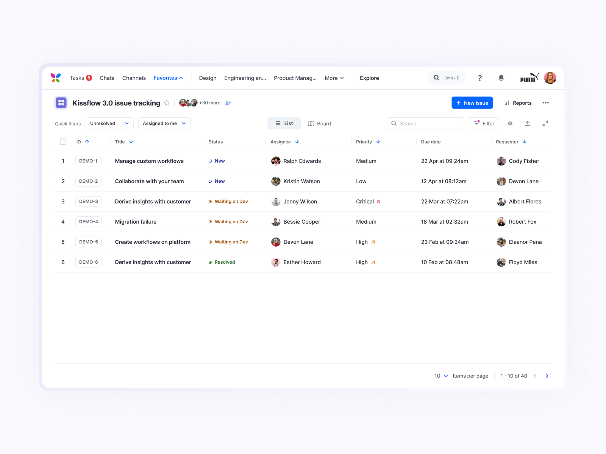This screenshot has width=606, height=454.
Task: Open 'Manage custom workflows' issue
Action: click(x=149, y=161)
